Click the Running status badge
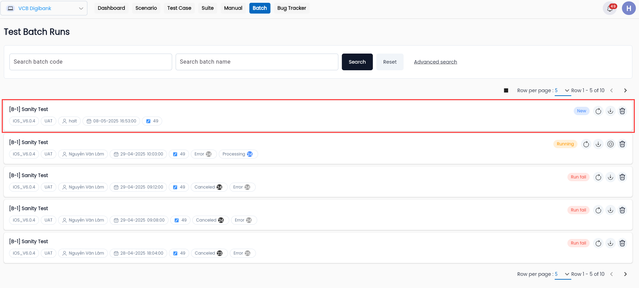Image resolution: width=639 pixels, height=288 pixels. pos(565,144)
